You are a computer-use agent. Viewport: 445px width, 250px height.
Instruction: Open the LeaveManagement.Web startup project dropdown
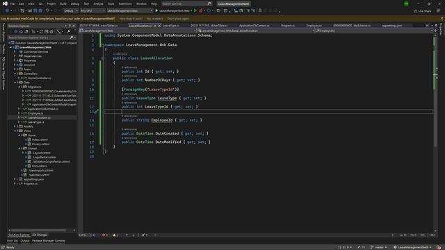pos(130,11)
